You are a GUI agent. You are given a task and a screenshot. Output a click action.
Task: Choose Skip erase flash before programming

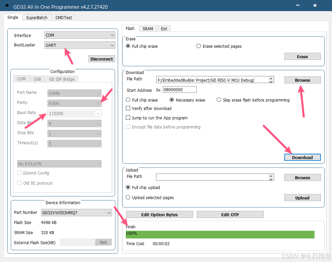pyautogui.click(x=219, y=100)
